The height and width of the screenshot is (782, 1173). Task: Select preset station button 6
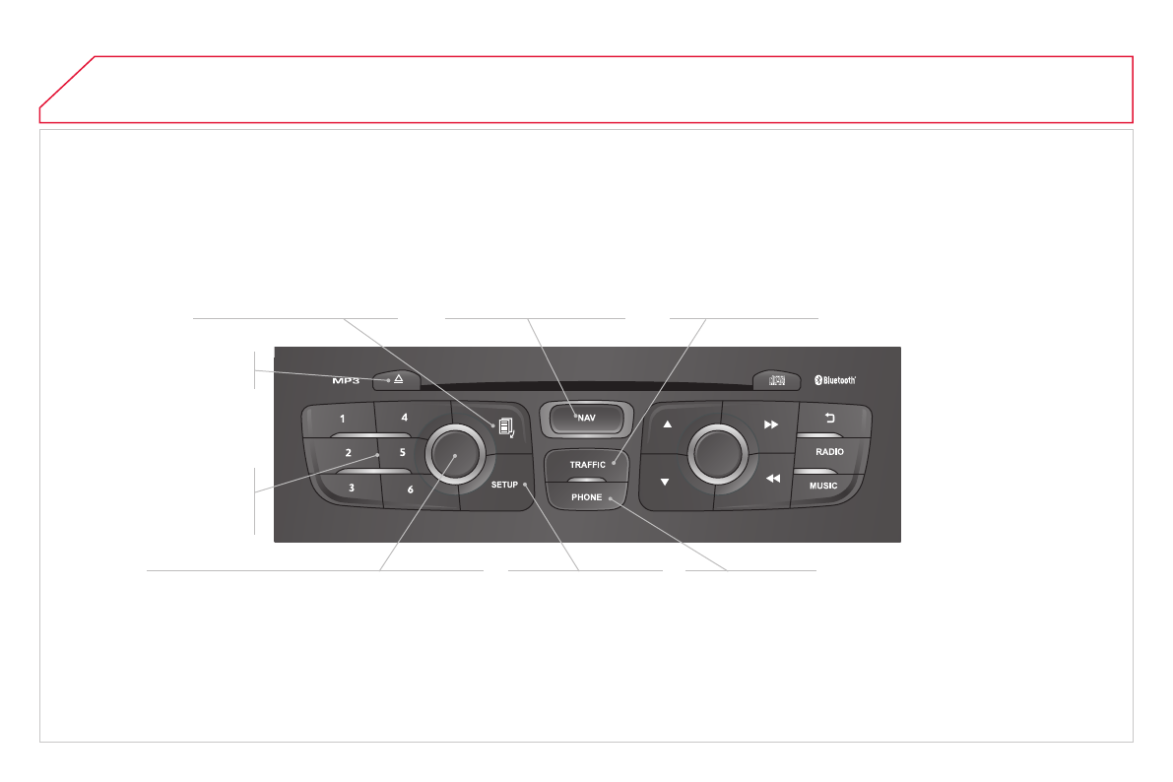(x=410, y=489)
